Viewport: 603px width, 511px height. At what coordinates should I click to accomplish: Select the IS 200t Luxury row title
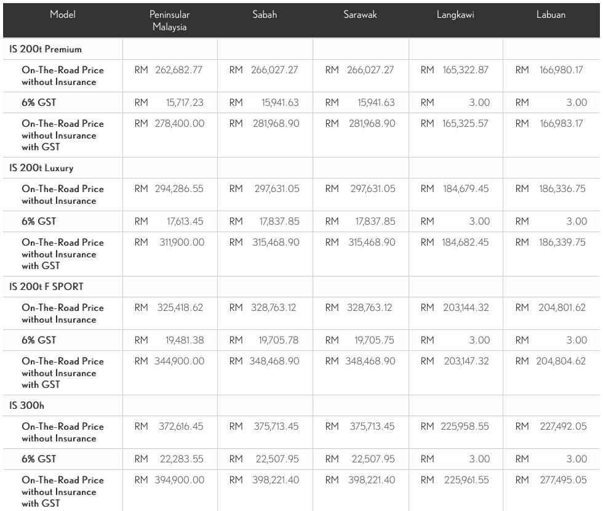(41, 168)
